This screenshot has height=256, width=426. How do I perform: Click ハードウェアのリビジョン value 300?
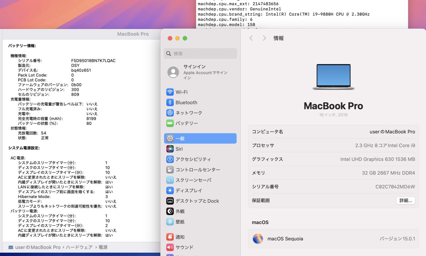click(x=75, y=90)
